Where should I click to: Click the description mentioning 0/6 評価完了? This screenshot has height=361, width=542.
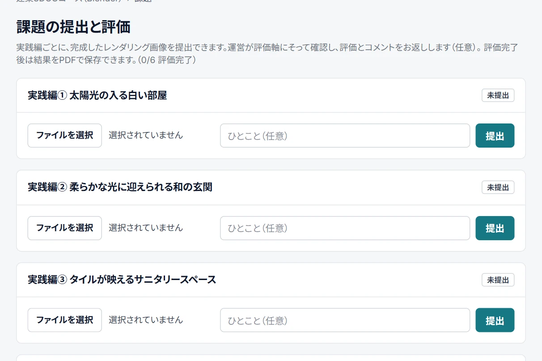coord(267,54)
